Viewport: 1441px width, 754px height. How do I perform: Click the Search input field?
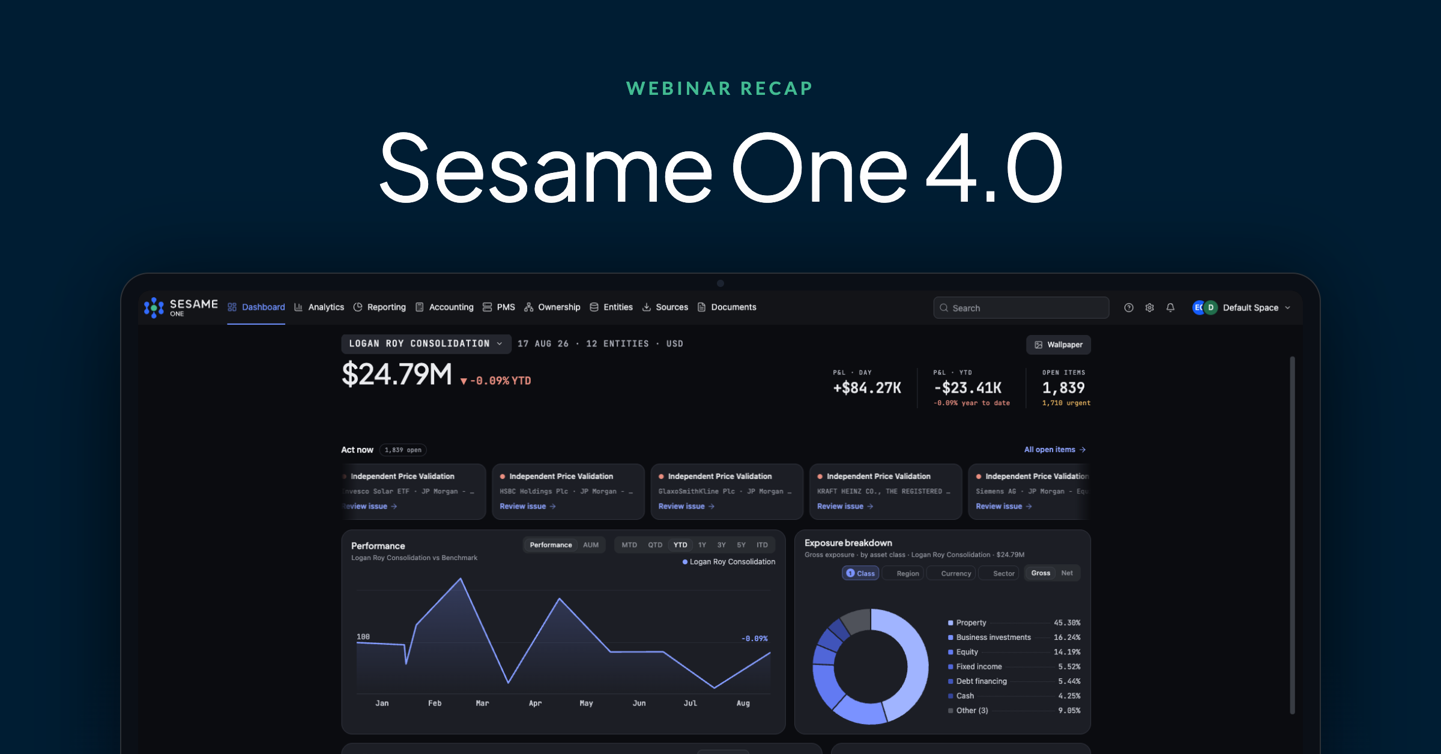click(x=1021, y=308)
